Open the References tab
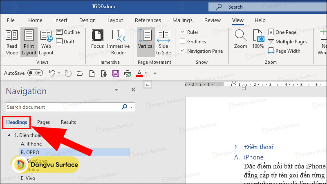Image resolution: width=327 pixels, height=184 pixels. (148, 20)
